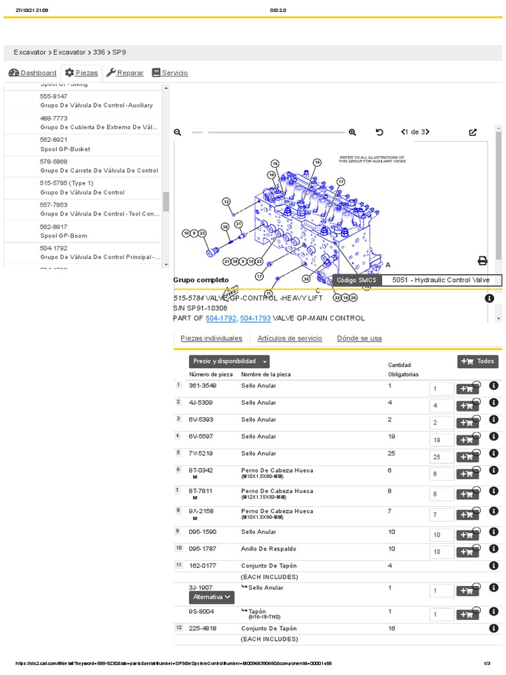
Task: Open Precio y disponibilidad dropdown
Action: coord(229,362)
